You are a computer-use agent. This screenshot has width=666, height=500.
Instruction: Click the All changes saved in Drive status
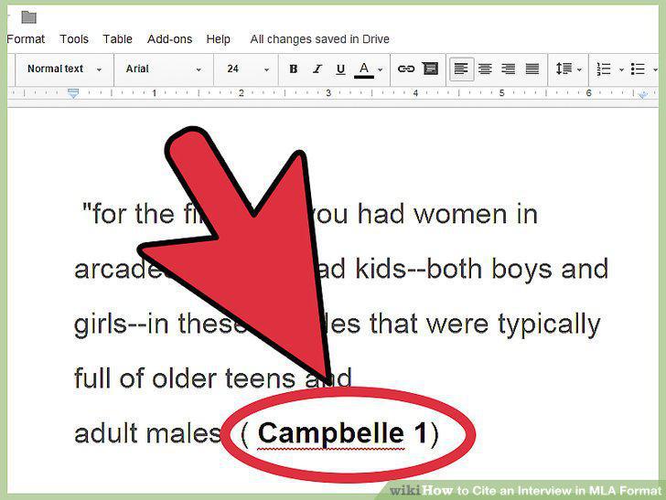coord(319,39)
